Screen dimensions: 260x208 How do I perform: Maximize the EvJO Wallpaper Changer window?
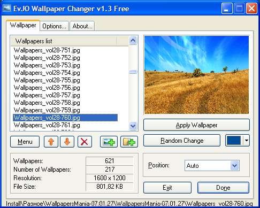(x=239, y=9)
